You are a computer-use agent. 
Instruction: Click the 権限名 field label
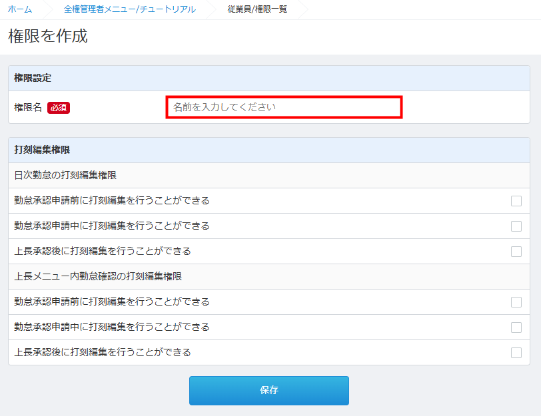point(28,107)
